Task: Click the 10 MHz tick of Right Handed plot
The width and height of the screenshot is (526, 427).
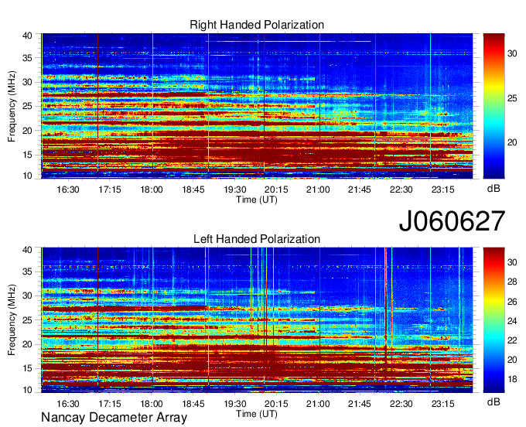Action: 28,176
